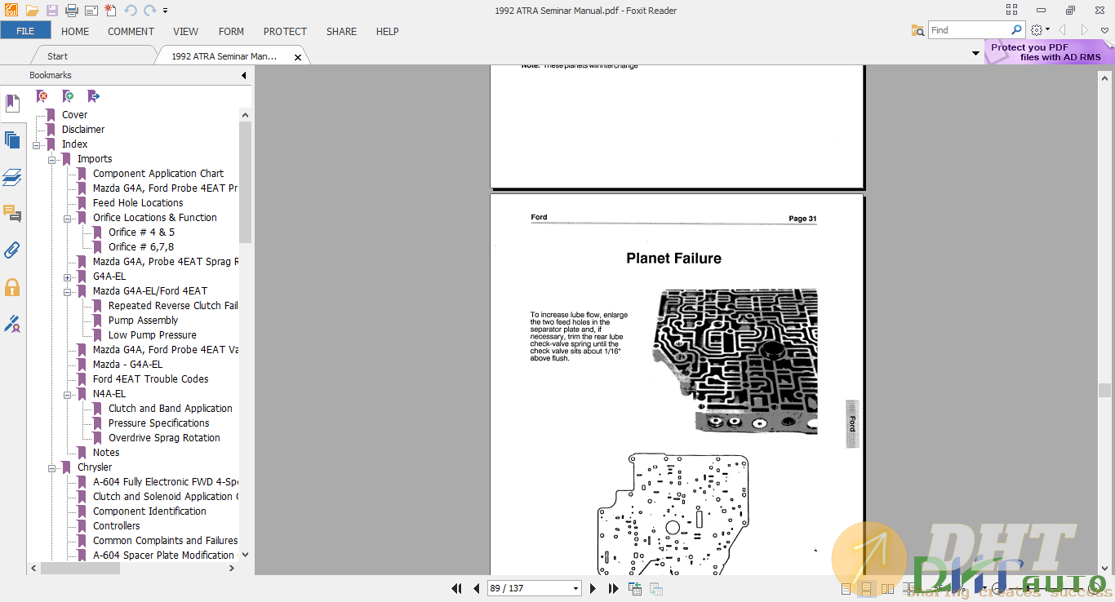Collapse the Imports bookmark node

click(51, 159)
